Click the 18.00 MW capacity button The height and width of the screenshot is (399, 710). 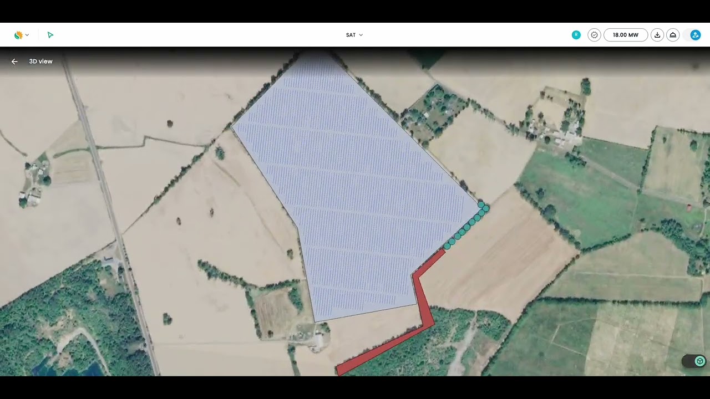pos(625,35)
